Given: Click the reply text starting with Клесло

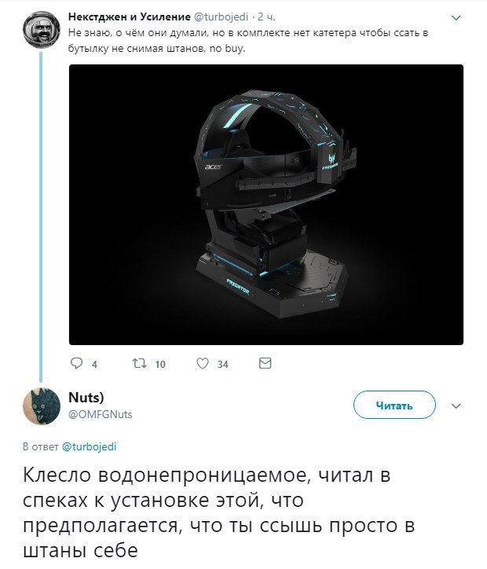Looking at the screenshot, I should pos(218,513).
